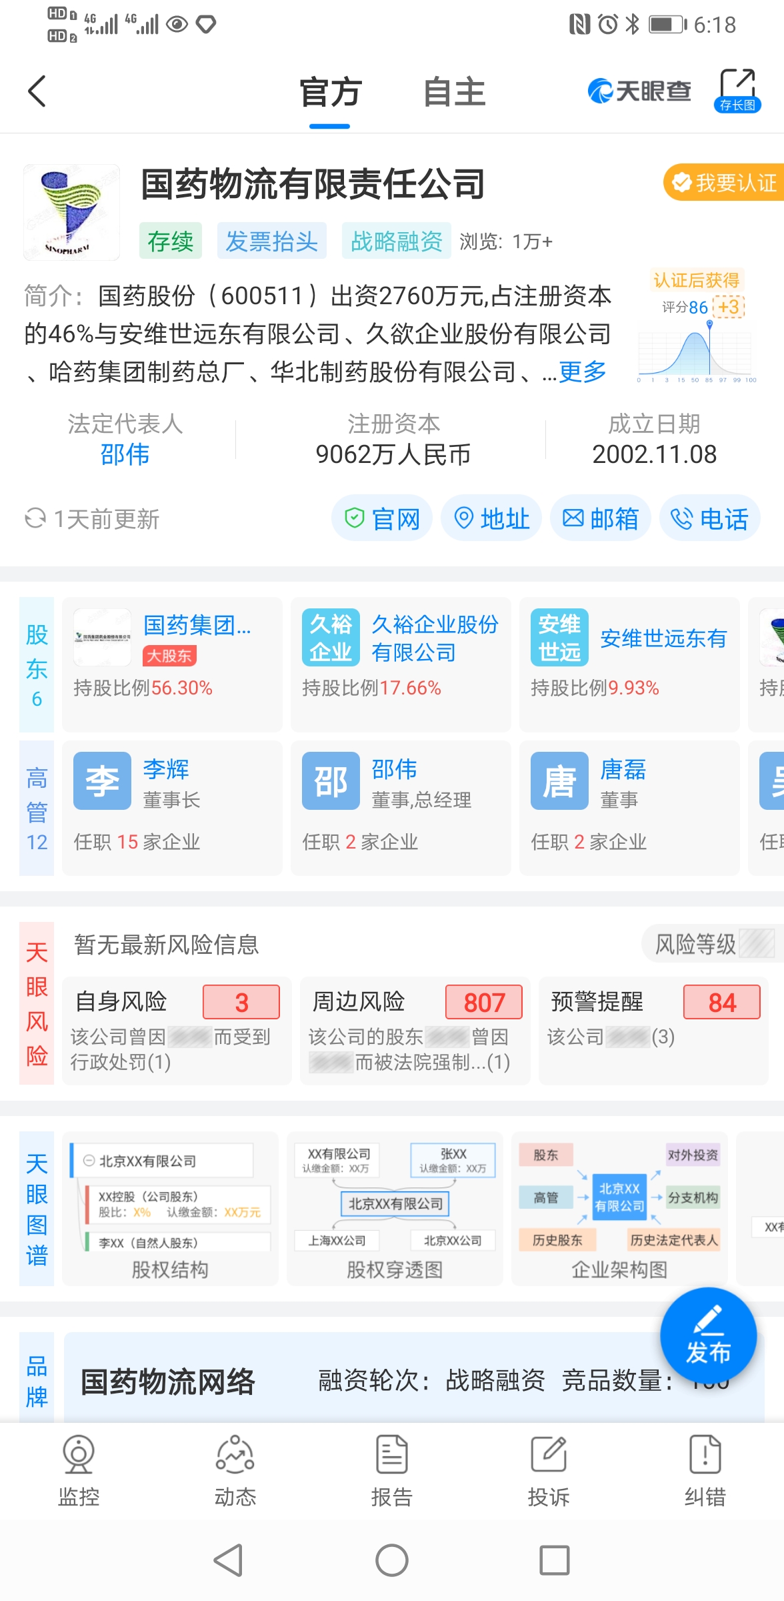Tap the 存长图 share icon
This screenshot has height=1601, width=784.
click(737, 90)
